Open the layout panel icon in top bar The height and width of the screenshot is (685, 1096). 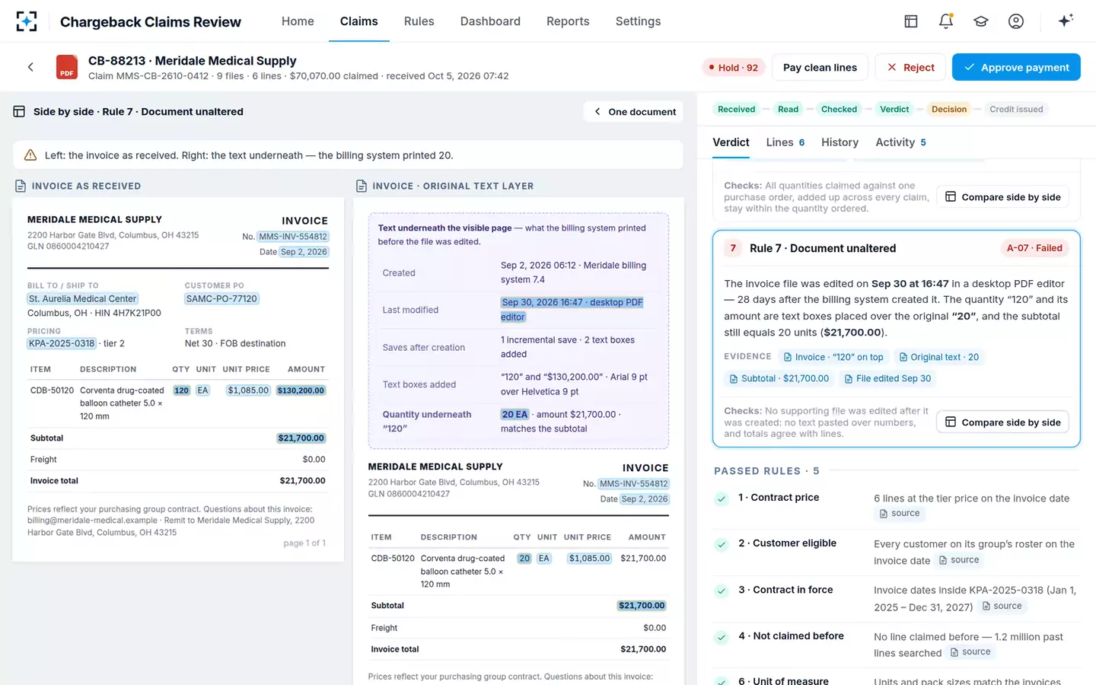coord(911,21)
